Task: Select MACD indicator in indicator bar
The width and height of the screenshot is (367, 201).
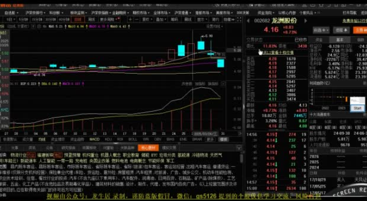Action: pyautogui.click(x=95, y=139)
